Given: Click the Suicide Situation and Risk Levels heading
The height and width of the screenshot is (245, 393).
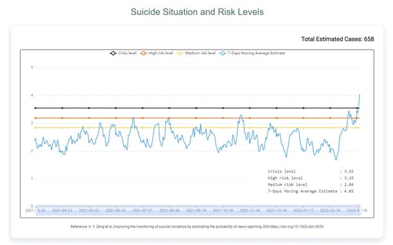Looking at the screenshot, I should [x=197, y=12].
